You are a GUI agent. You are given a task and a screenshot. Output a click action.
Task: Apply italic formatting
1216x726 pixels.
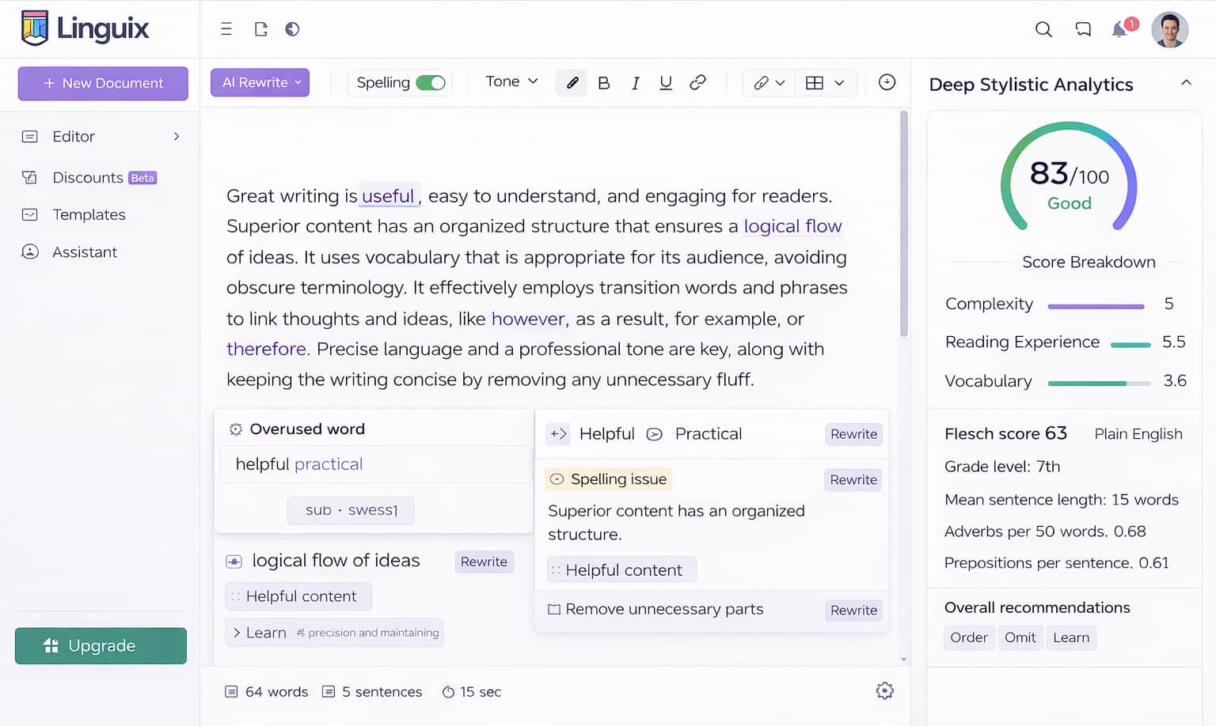pyautogui.click(x=635, y=83)
